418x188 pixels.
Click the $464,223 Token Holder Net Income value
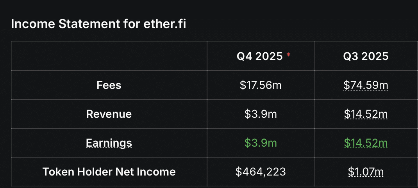[x=261, y=172]
